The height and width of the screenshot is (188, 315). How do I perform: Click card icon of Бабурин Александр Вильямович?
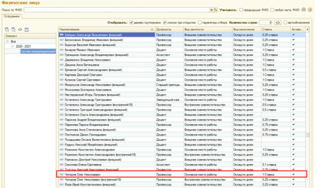point(61,35)
